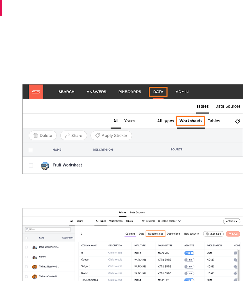This screenshot has width=243, height=281.
Task: Open the 'tickets' table entry
Action: [43, 257]
